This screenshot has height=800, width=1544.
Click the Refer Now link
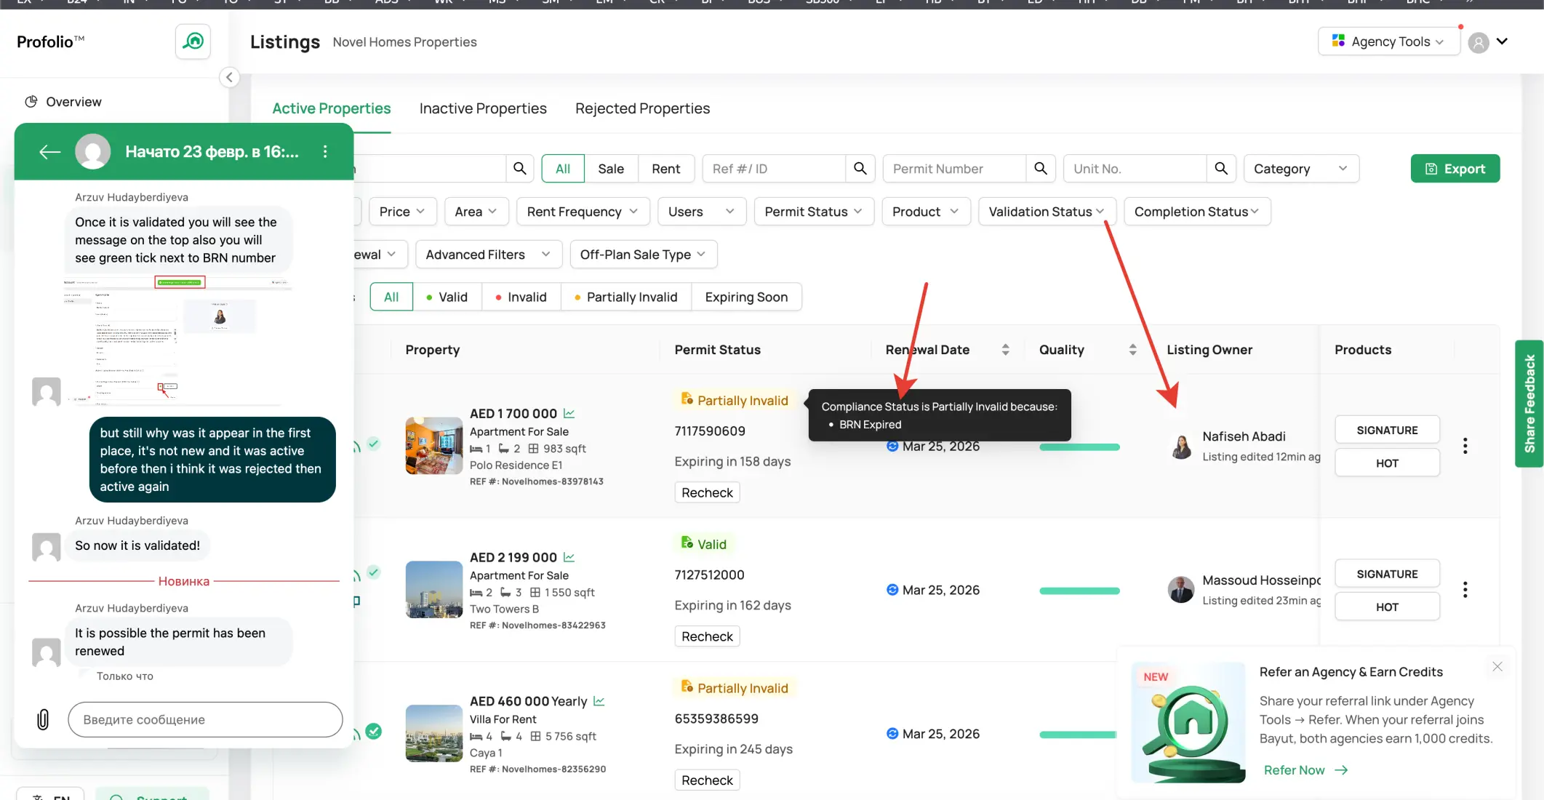(x=1306, y=770)
